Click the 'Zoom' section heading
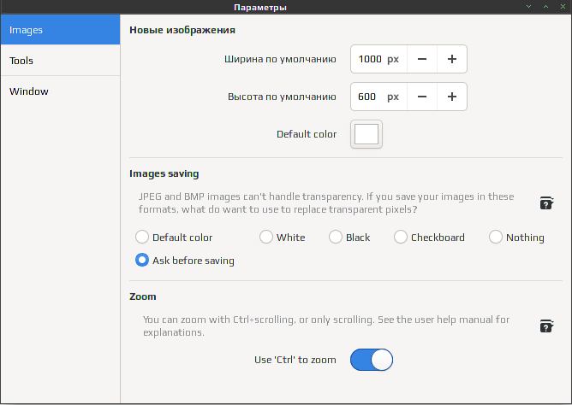 (143, 296)
